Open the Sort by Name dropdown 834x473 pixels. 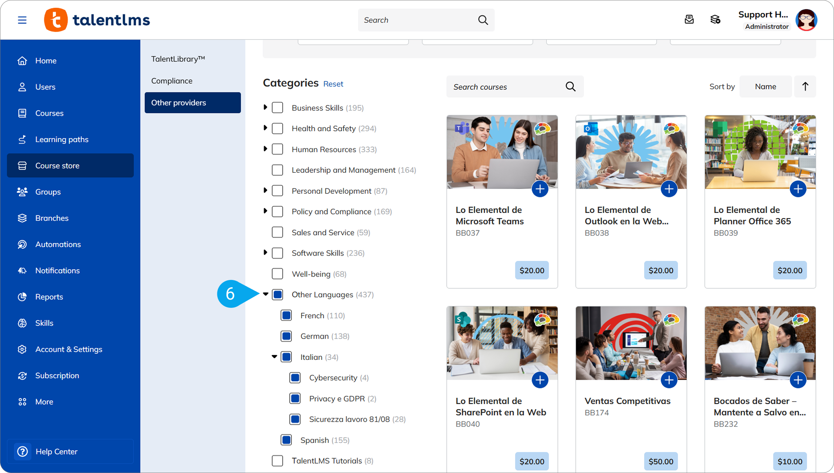point(765,87)
